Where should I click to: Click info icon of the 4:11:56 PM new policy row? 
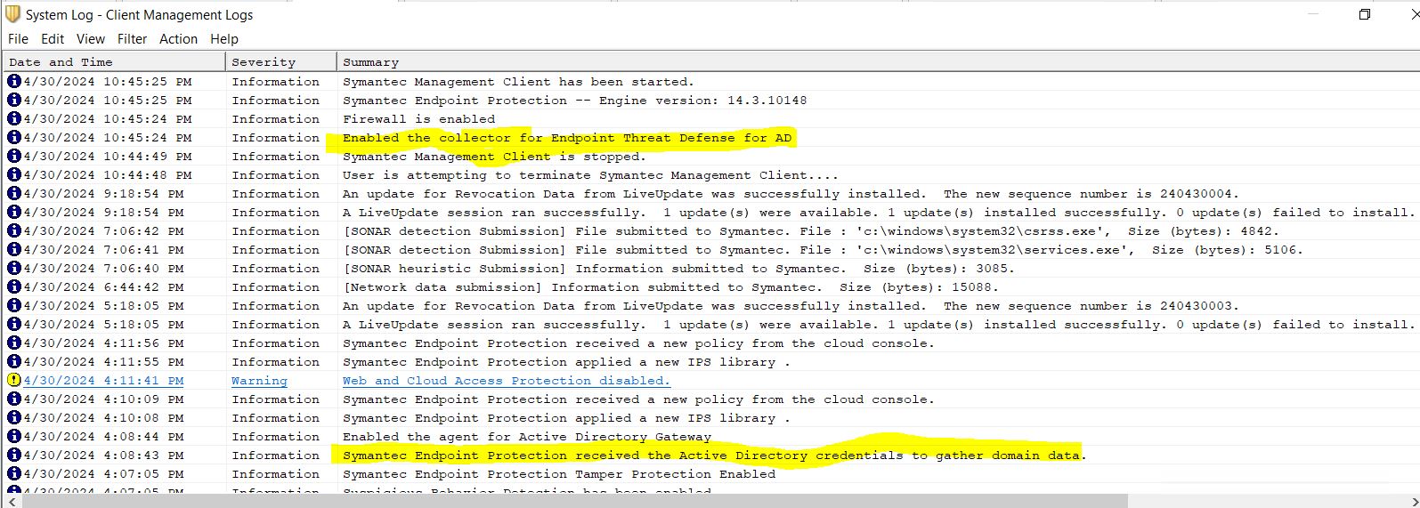(13, 343)
